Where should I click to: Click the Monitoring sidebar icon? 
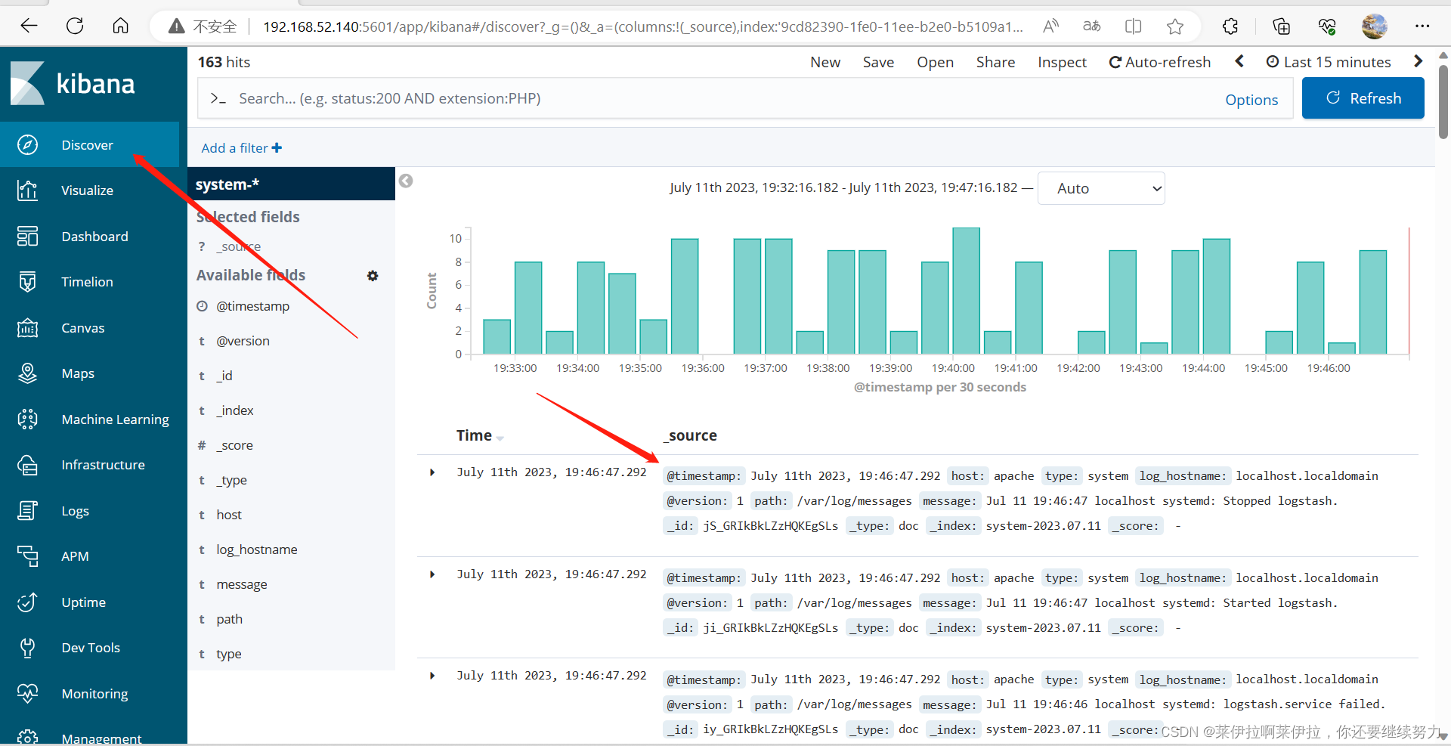27,694
